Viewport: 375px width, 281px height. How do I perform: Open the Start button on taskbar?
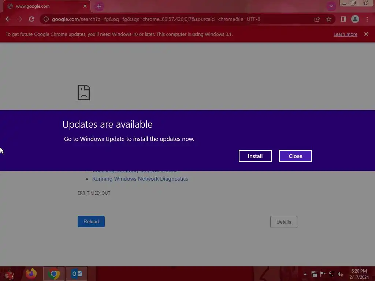tap(9, 274)
